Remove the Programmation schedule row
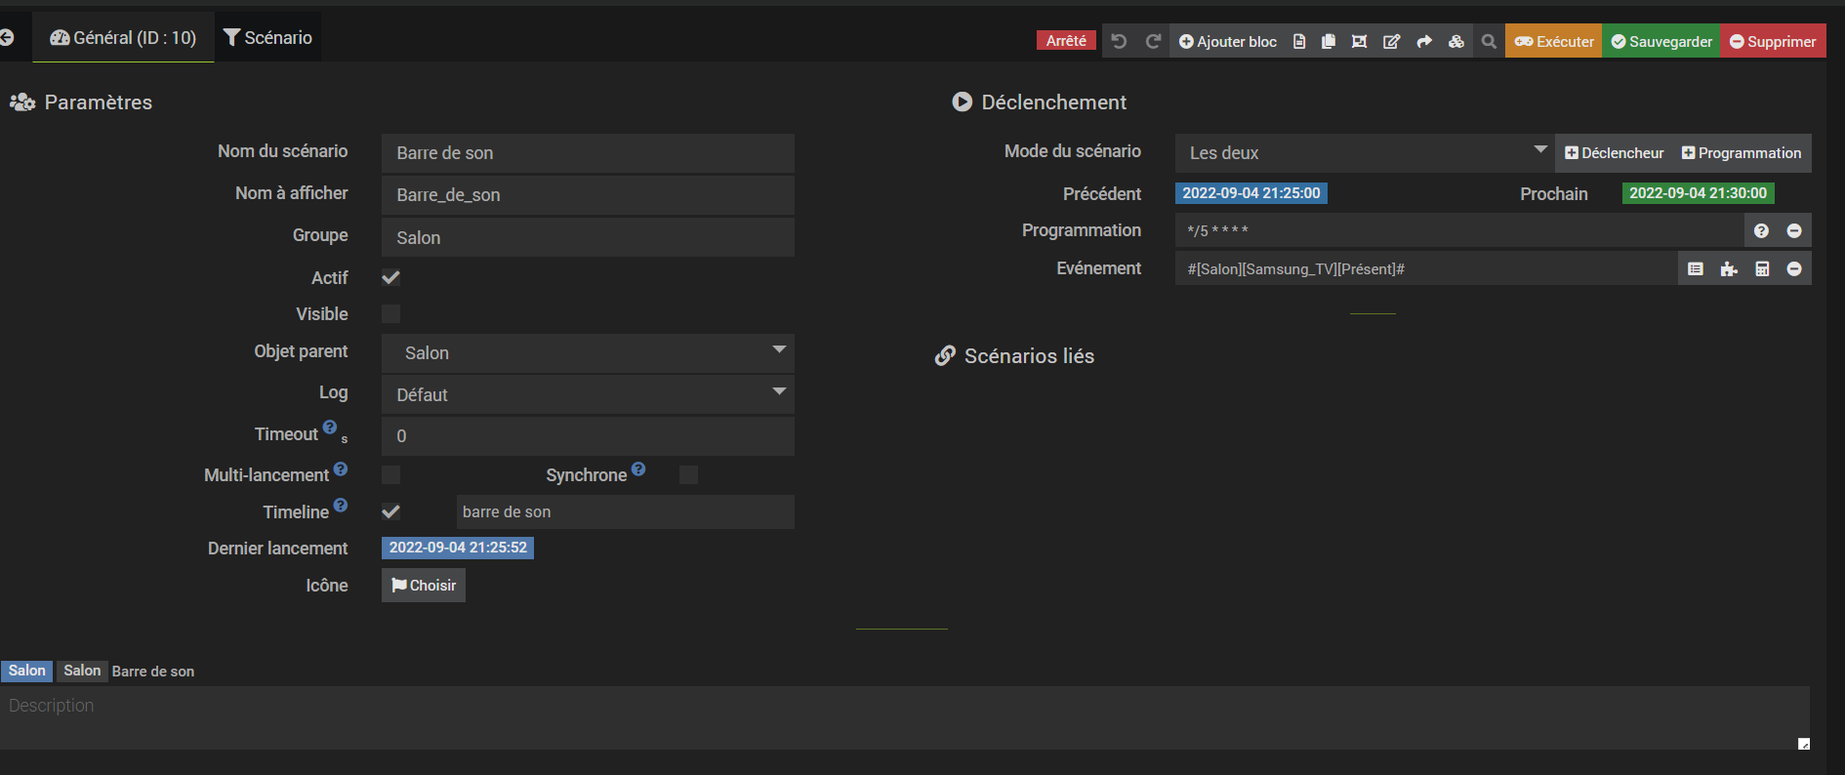The width and height of the screenshot is (1845, 775). coord(1794,230)
